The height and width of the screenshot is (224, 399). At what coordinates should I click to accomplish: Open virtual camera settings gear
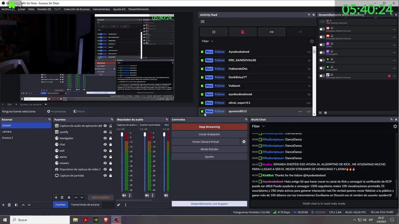pyautogui.click(x=244, y=142)
